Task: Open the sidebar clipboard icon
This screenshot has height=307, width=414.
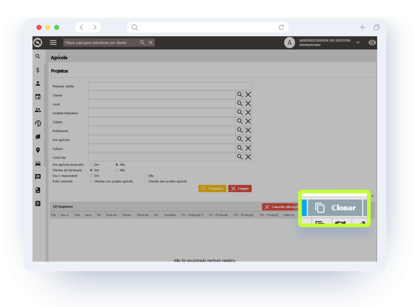Action: 38,203
